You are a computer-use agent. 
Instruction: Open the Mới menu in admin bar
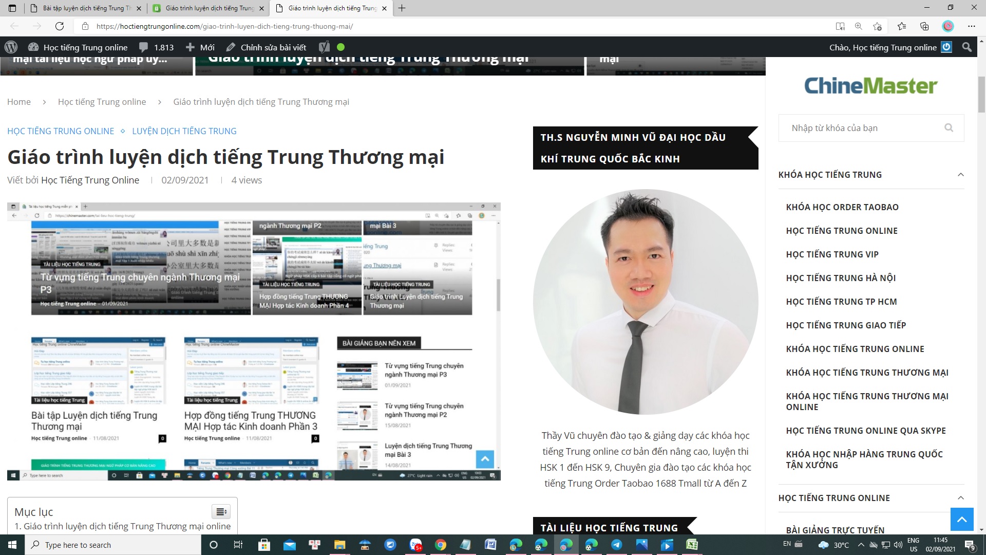(200, 47)
